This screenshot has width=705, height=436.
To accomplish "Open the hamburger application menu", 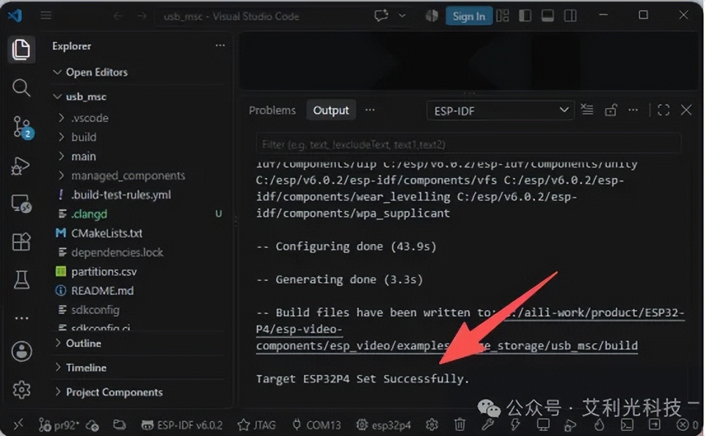I will pyautogui.click(x=46, y=16).
